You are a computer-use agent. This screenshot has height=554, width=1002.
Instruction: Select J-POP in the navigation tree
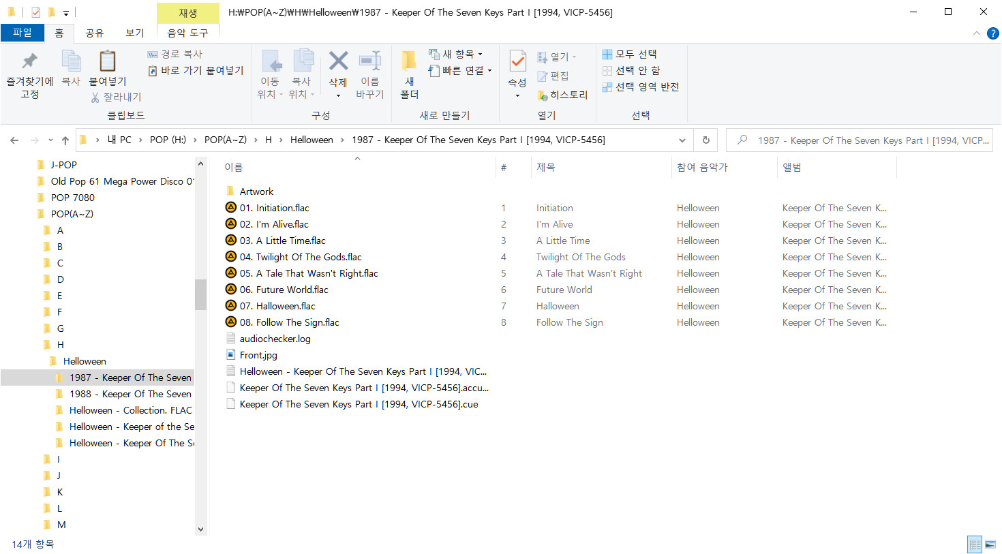point(64,165)
